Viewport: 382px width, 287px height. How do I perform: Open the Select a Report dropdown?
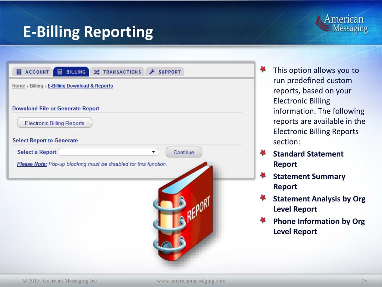pyautogui.click(x=109, y=152)
